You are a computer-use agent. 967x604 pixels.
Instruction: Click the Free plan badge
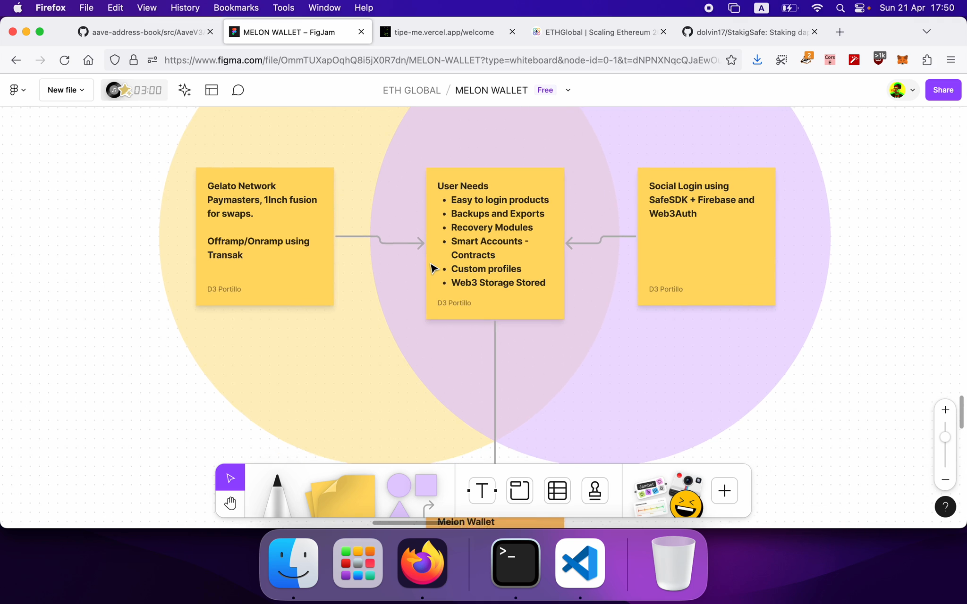tap(545, 90)
